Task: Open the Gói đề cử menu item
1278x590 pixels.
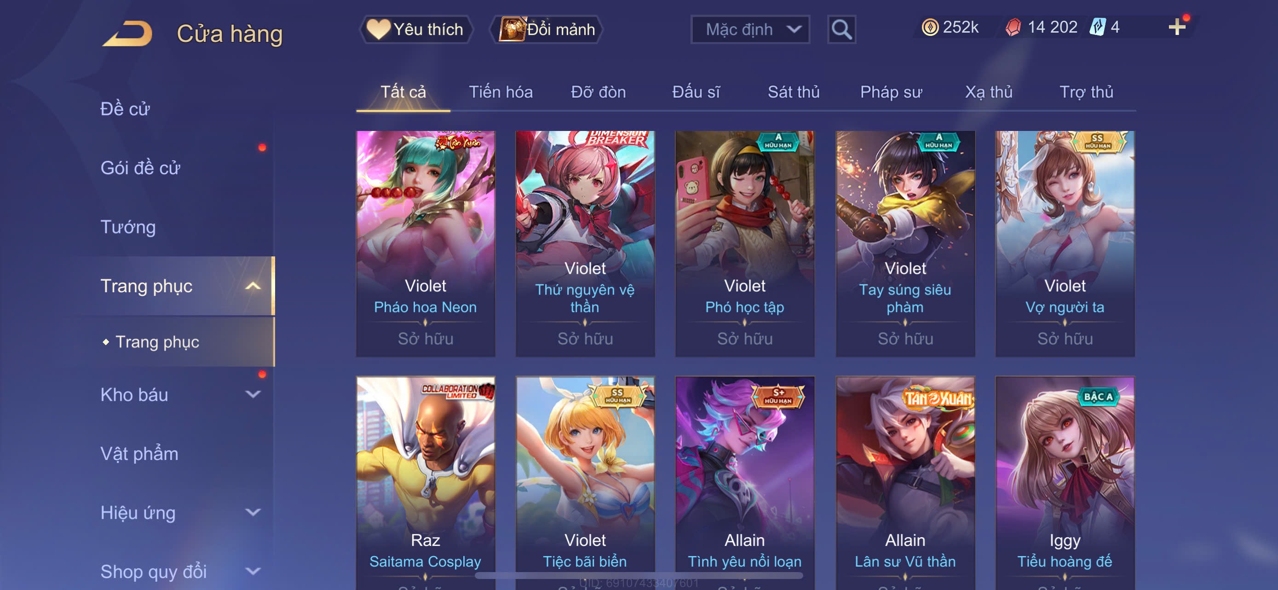Action: coord(140,168)
